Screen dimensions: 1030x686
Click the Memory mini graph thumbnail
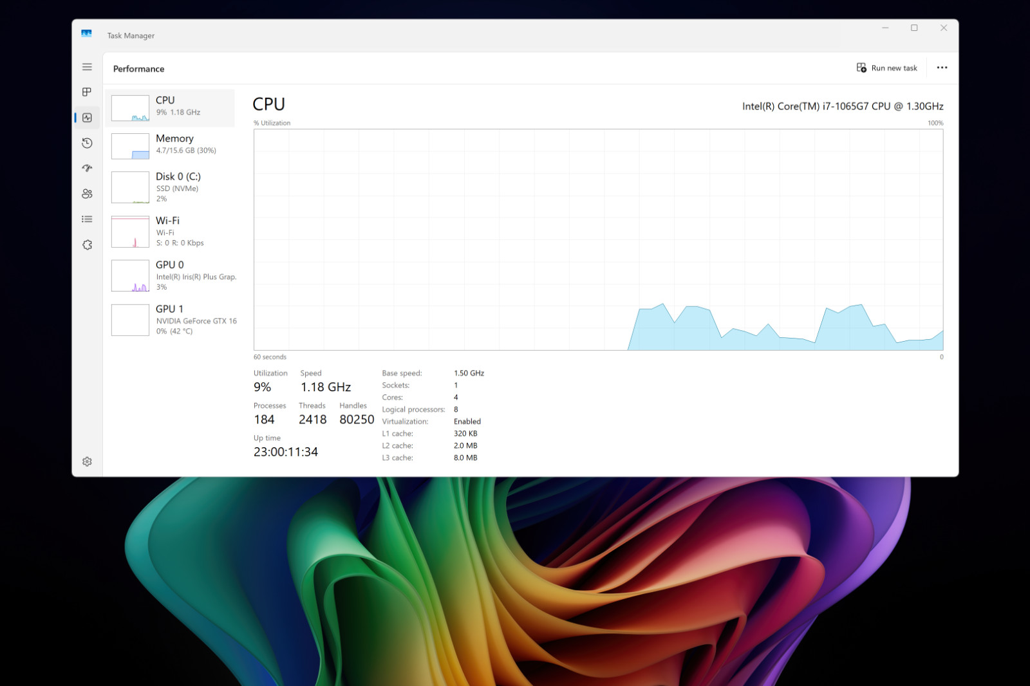(x=130, y=146)
